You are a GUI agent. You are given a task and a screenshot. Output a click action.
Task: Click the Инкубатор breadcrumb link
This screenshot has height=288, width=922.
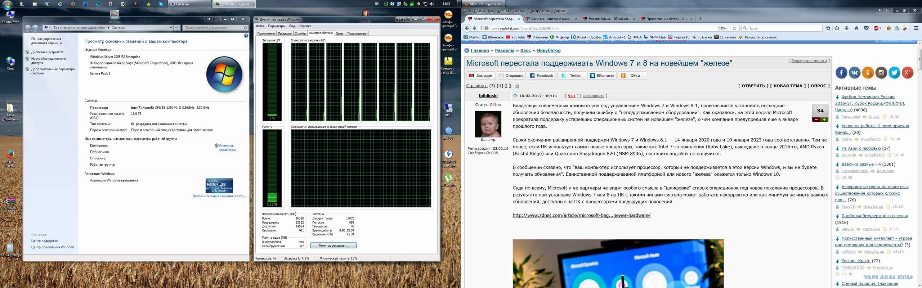[549, 50]
